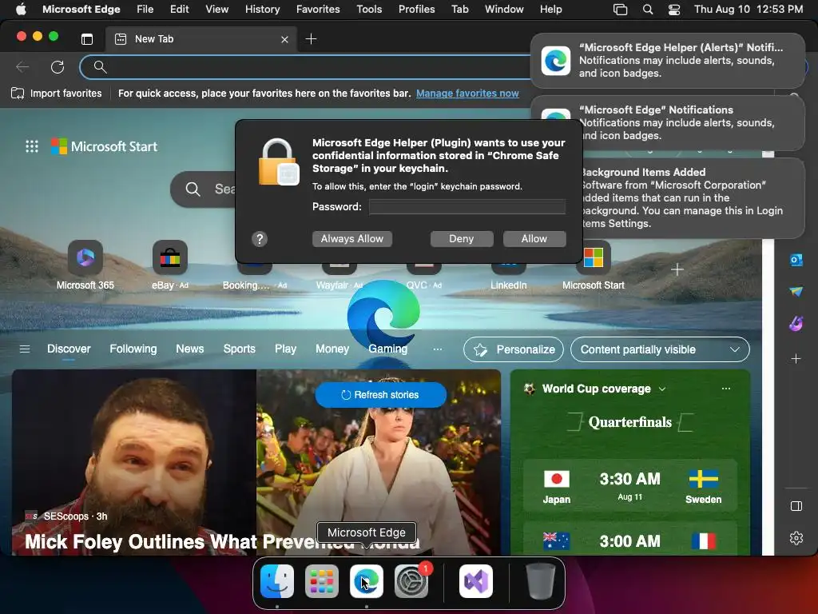This screenshot has width=818, height=614.
Task: Click the Background Items Added notification
Action: click(693, 198)
